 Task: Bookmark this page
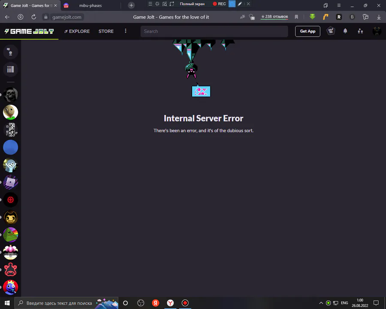296,17
